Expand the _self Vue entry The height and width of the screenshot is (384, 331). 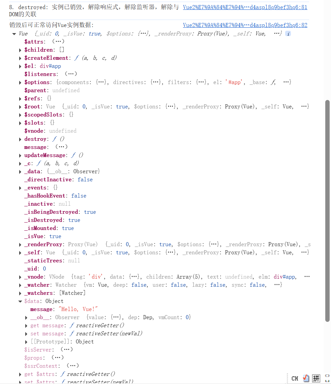pos(20,253)
